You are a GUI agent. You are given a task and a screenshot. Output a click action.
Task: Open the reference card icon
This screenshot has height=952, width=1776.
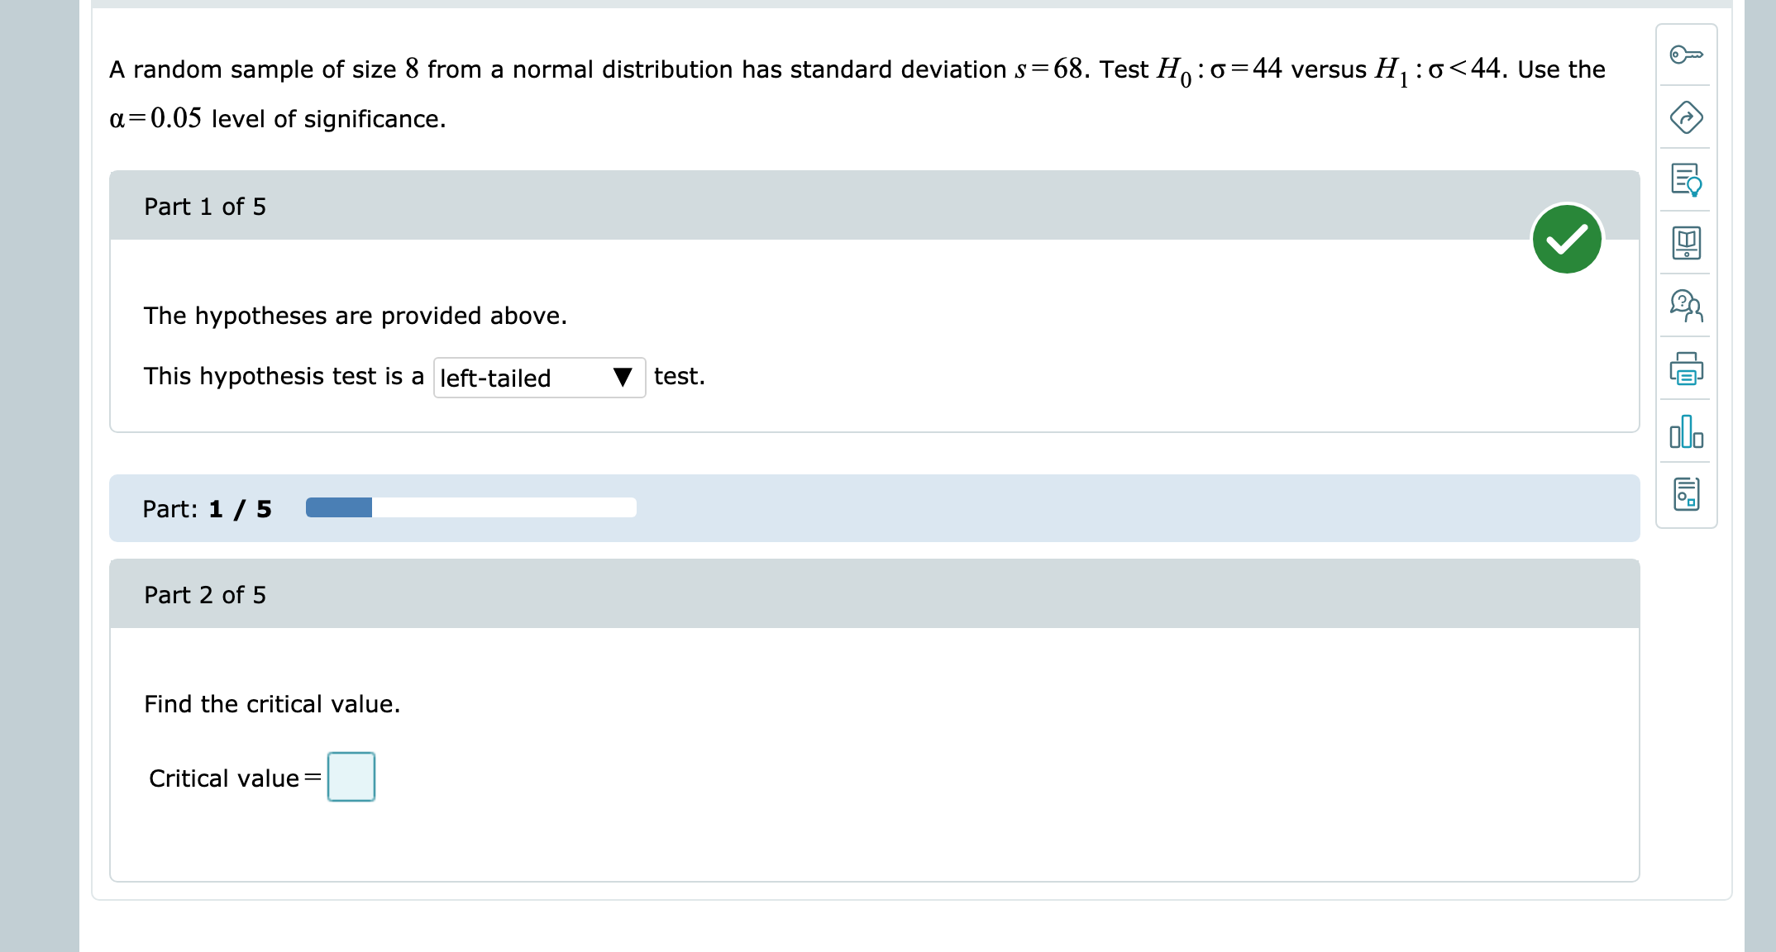pyautogui.click(x=1685, y=493)
